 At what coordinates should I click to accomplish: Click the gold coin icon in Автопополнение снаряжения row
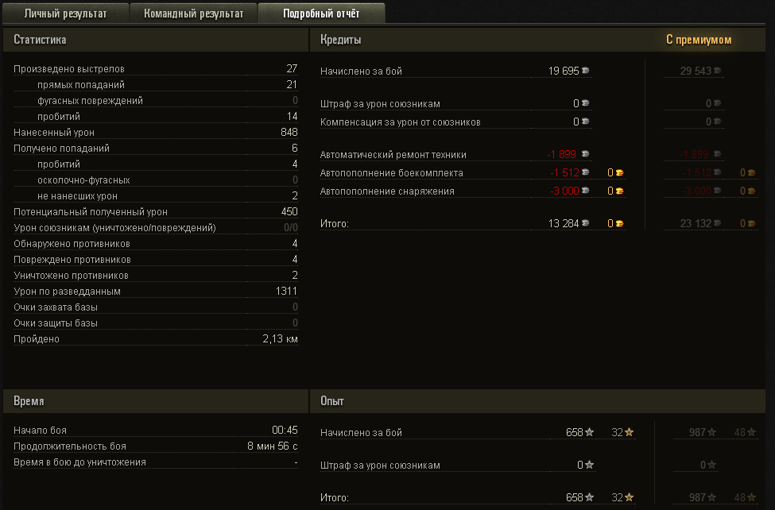(x=619, y=191)
